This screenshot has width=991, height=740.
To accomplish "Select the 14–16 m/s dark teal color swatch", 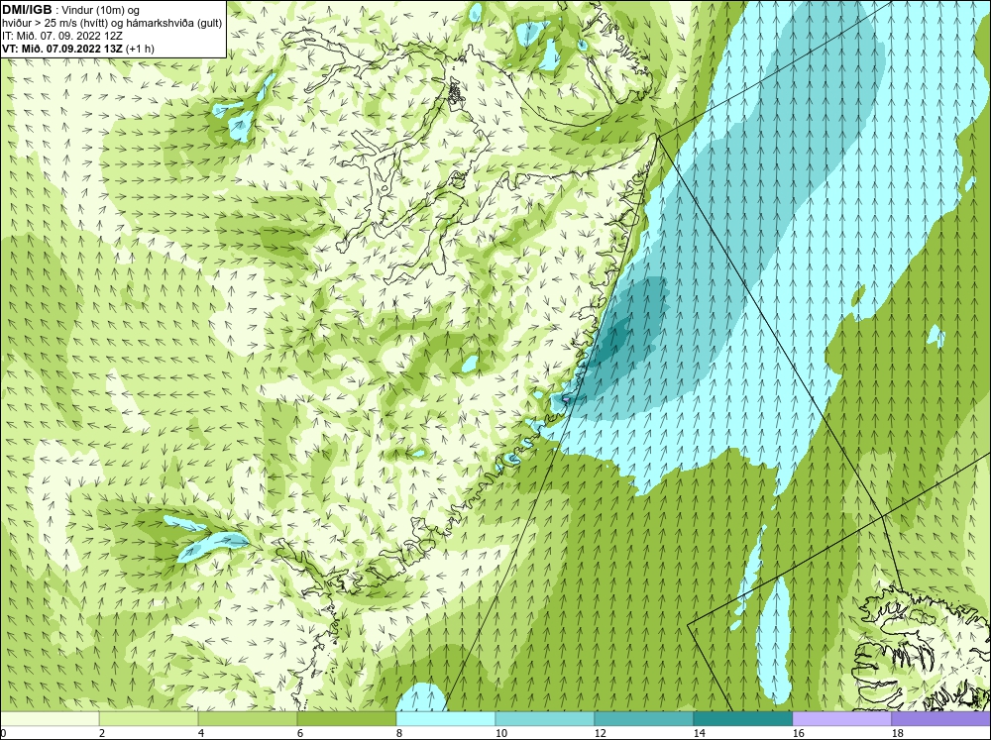I will click(742, 718).
